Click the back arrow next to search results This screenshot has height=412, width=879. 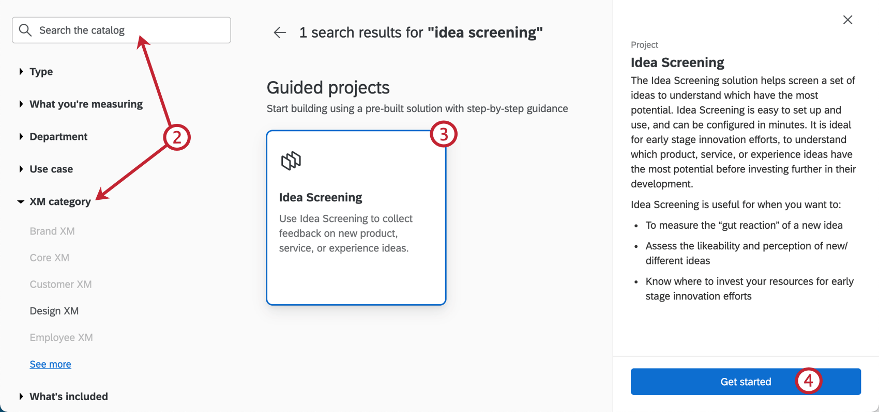click(x=279, y=32)
